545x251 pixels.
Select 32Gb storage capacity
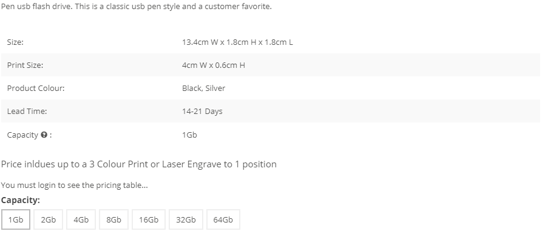[x=186, y=219]
